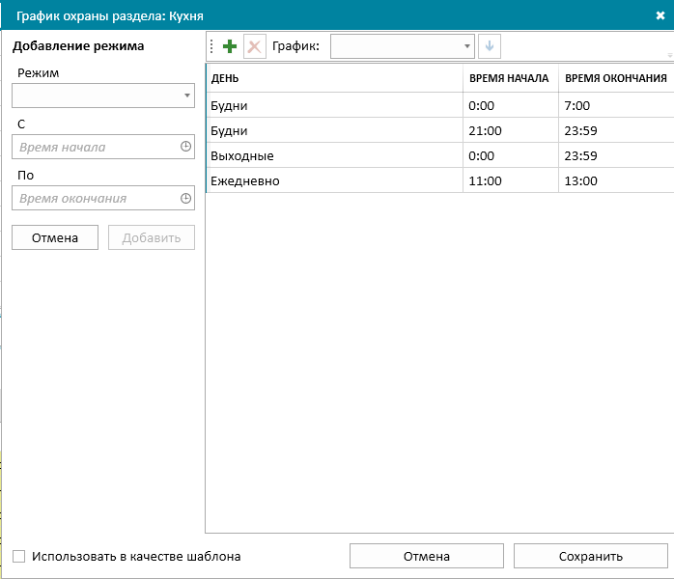This screenshot has width=674, height=579.
Task: Click Отмена in Добавление режима panel
Action: pos(55,237)
